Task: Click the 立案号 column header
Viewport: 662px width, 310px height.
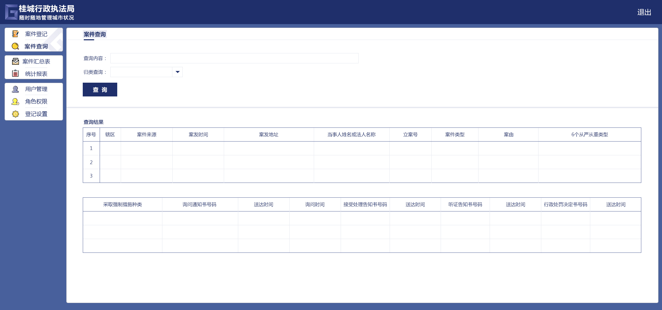Action: point(410,135)
